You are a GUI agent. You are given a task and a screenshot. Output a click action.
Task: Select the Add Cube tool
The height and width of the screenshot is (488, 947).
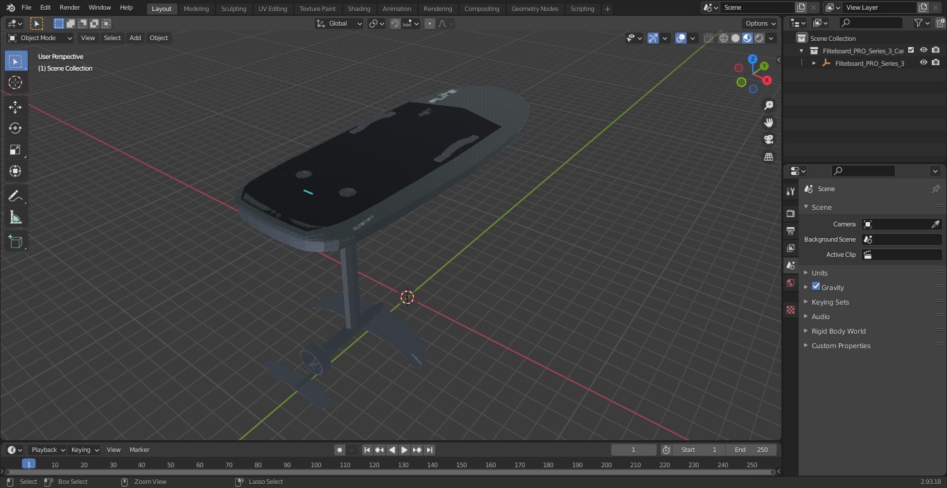click(x=15, y=242)
